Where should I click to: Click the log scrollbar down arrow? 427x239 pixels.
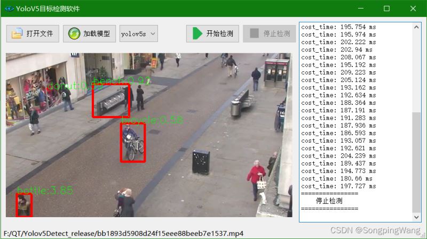click(x=417, y=218)
